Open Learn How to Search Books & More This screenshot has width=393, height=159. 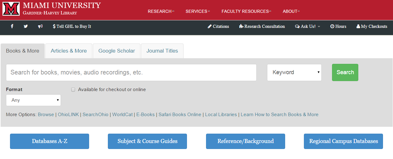pos(280,115)
